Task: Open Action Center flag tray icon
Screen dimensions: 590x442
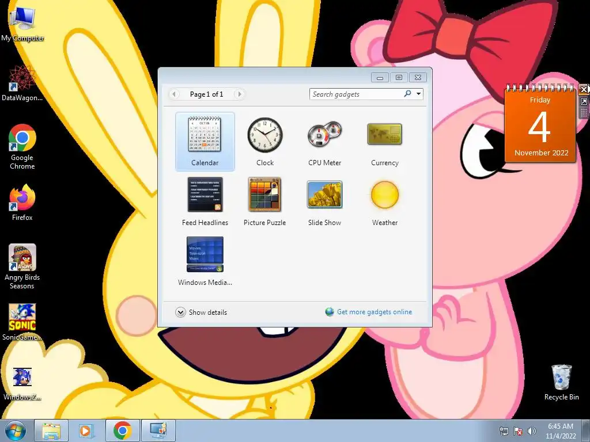Action: [x=518, y=431]
